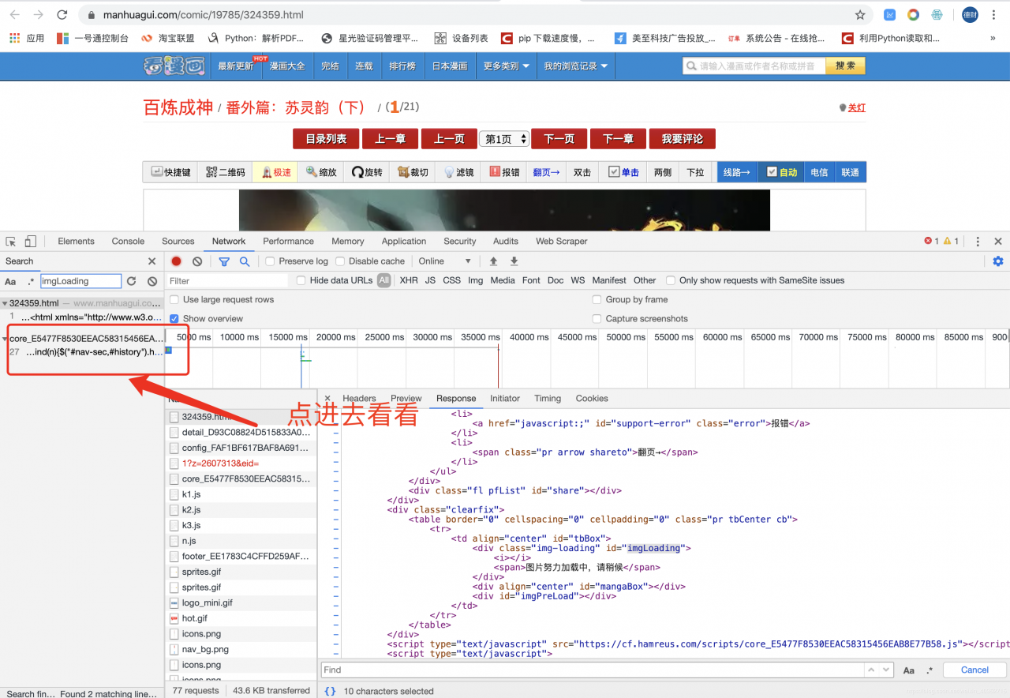This screenshot has width=1010, height=698.
Task: Click the 搜索 search button
Action: click(845, 66)
